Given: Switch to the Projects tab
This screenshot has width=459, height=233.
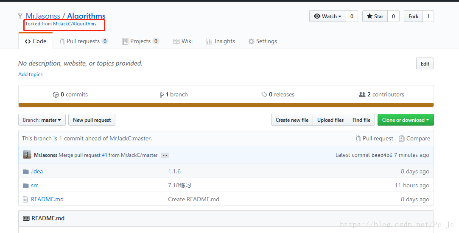Looking at the screenshot, I should click(x=140, y=41).
